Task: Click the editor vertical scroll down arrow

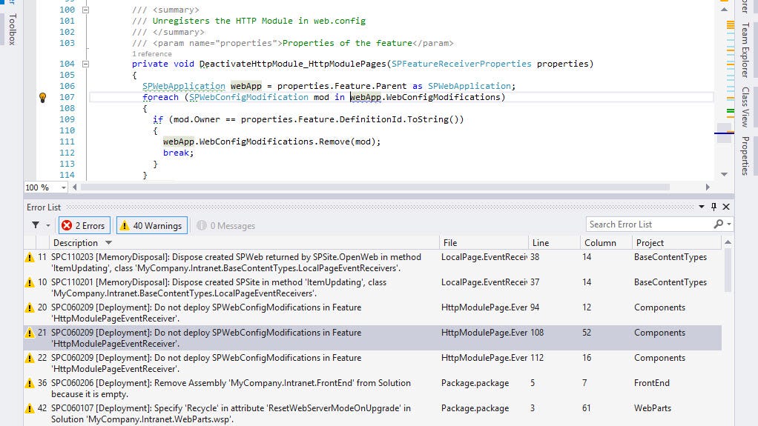Action: pyautogui.click(x=724, y=174)
